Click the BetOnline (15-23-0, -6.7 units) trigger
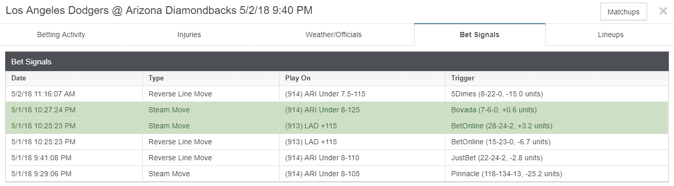Screen dimensions: 674x186 point(501,142)
